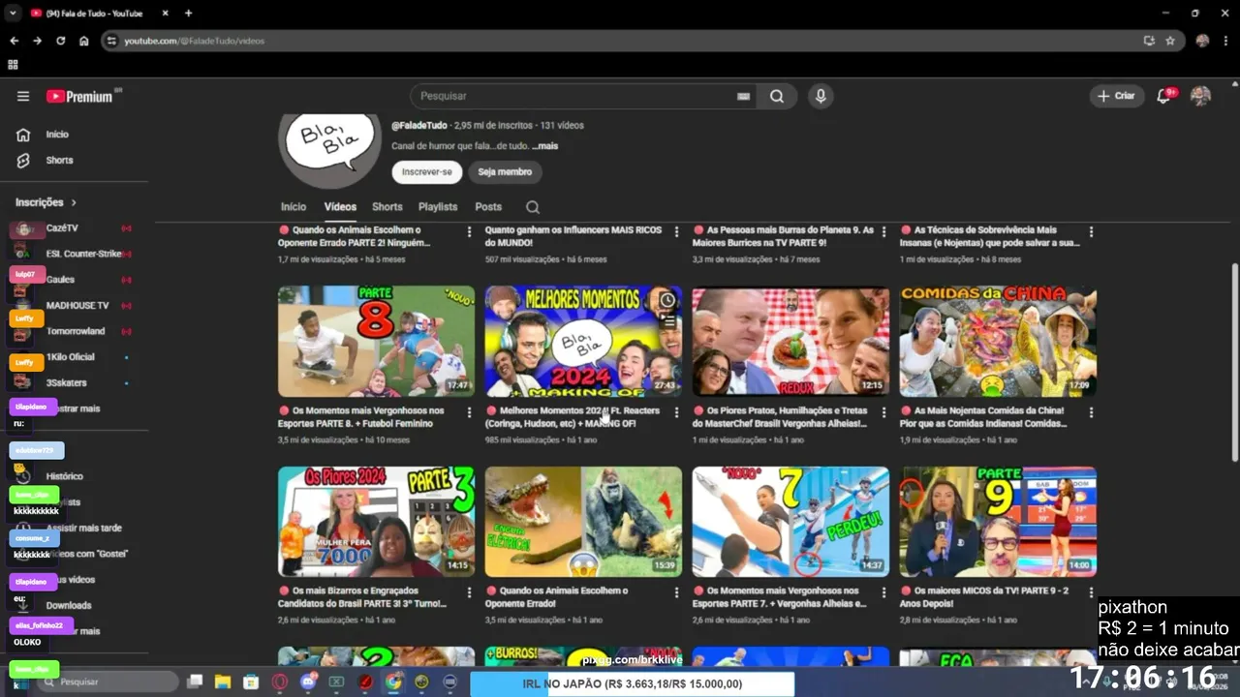Image resolution: width=1240 pixels, height=697 pixels.
Task: Open notifications bell
Action: pos(1164,96)
